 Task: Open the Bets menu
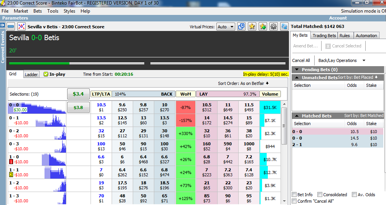click(x=38, y=11)
